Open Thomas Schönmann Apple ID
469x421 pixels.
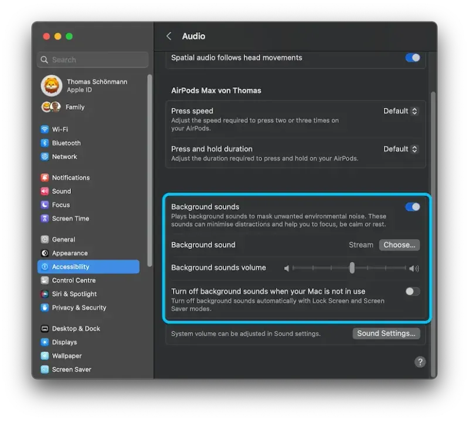[89, 86]
